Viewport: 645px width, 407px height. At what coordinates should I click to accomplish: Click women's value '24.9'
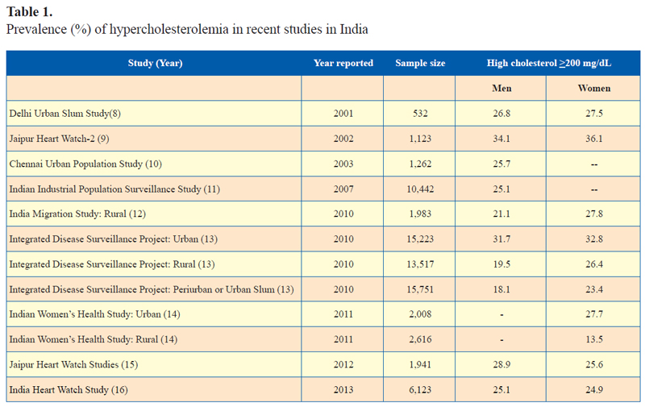[594, 389]
